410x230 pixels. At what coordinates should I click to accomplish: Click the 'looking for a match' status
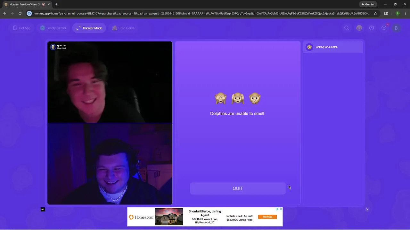tap(326, 47)
